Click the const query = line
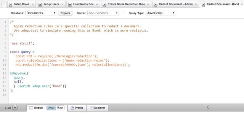Image resolution: width=244 pixels, height=137 pixels. tap(22, 52)
